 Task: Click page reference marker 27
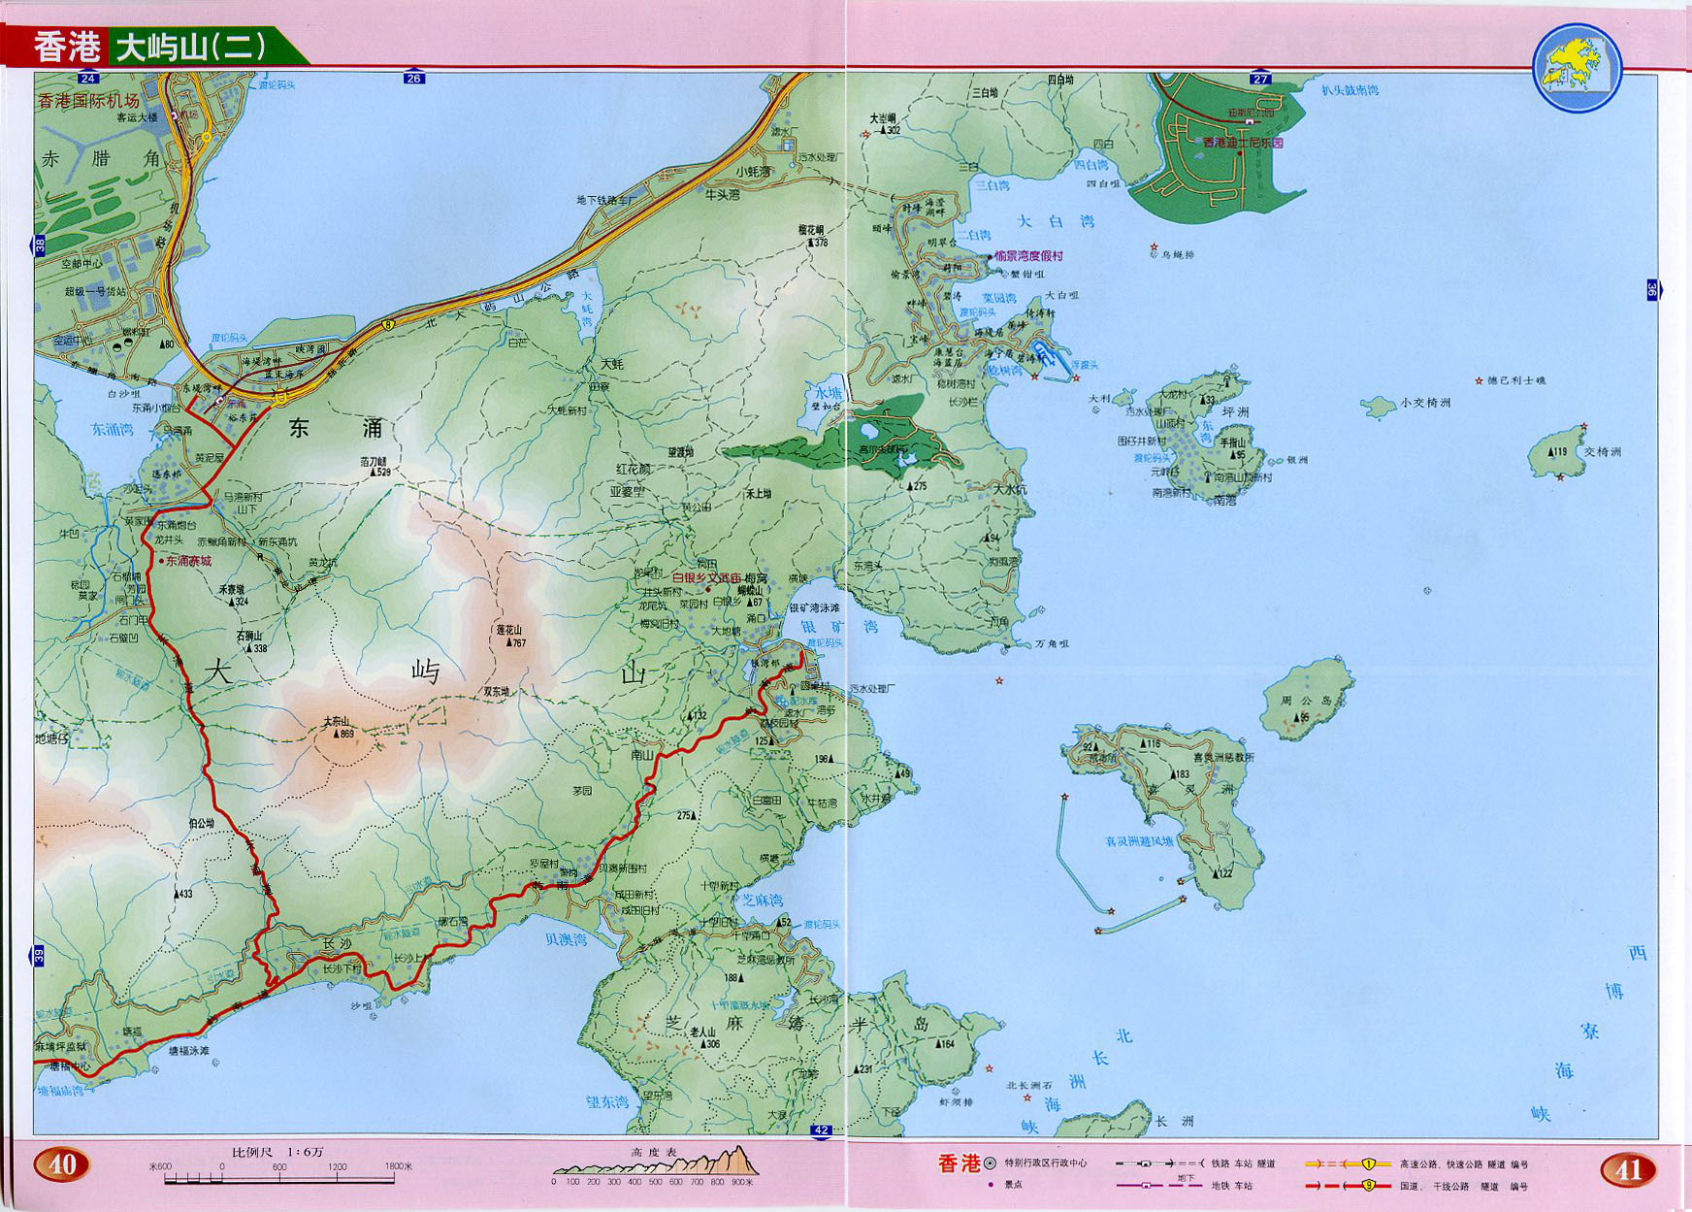click(1260, 79)
